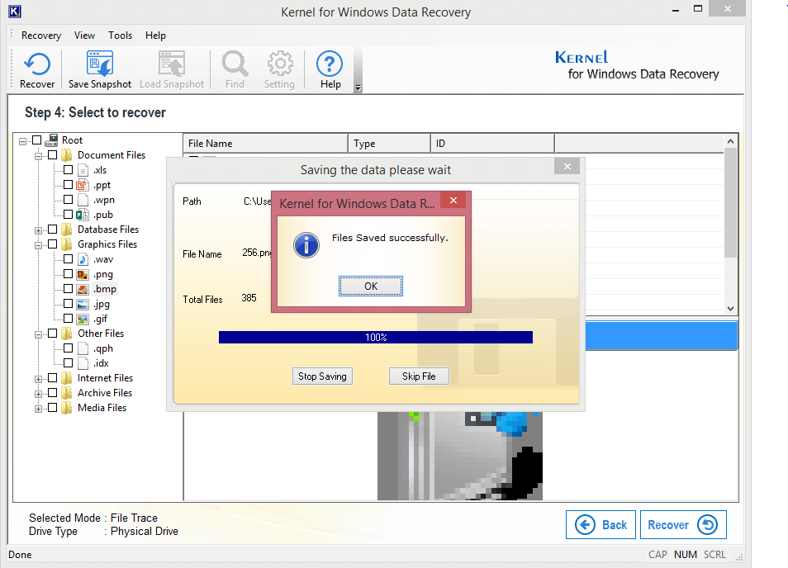The height and width of the screenshot is (568, 788).
Task: Check the Document Files checkbox
Action: tap(52, 154)
